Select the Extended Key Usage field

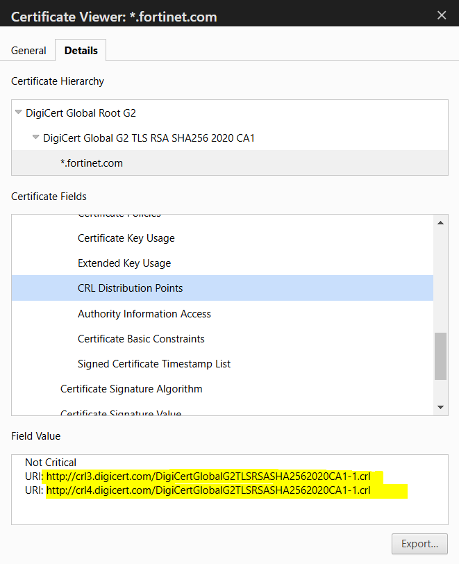124,263
